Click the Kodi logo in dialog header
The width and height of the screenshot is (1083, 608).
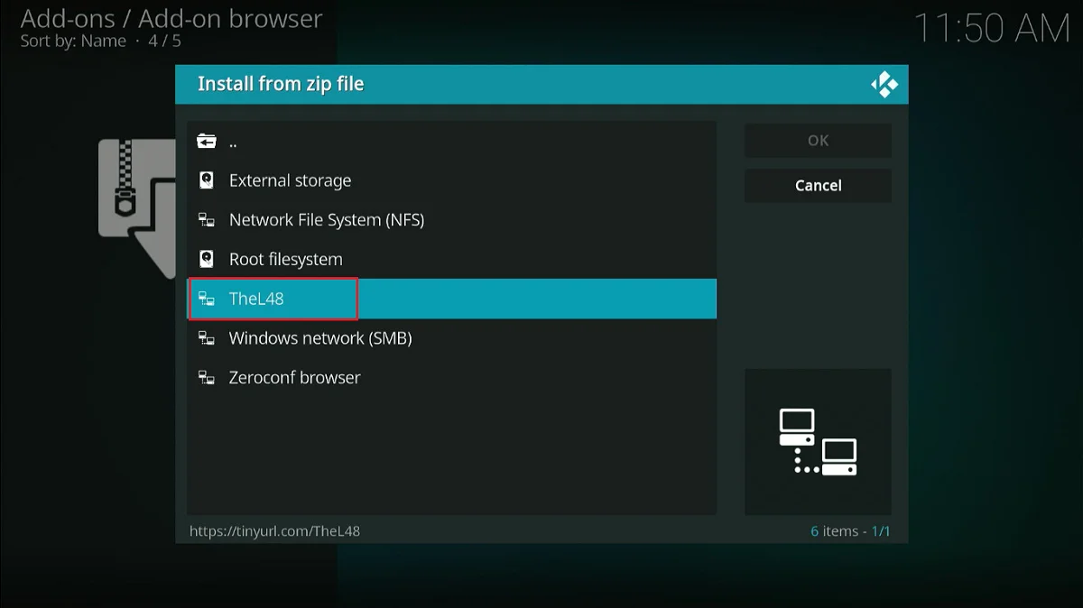pyautogui.click(x=884, y=85)
